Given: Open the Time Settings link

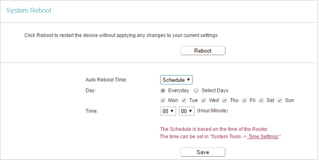Looking at the screenshot, I should coord(263,136).
